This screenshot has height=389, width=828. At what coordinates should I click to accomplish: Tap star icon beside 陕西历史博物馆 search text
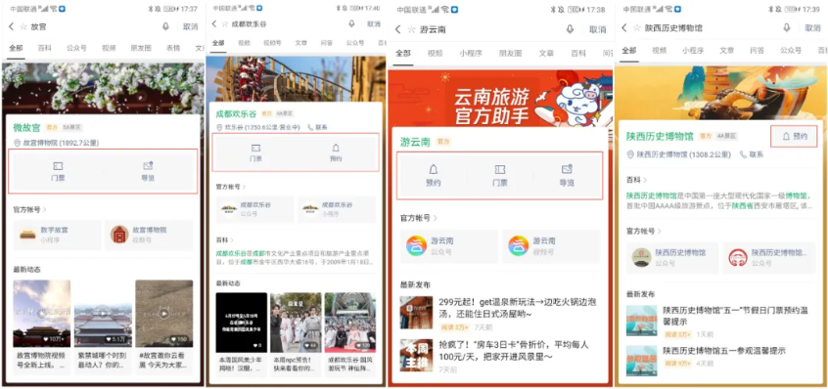[x=637, y=28]
